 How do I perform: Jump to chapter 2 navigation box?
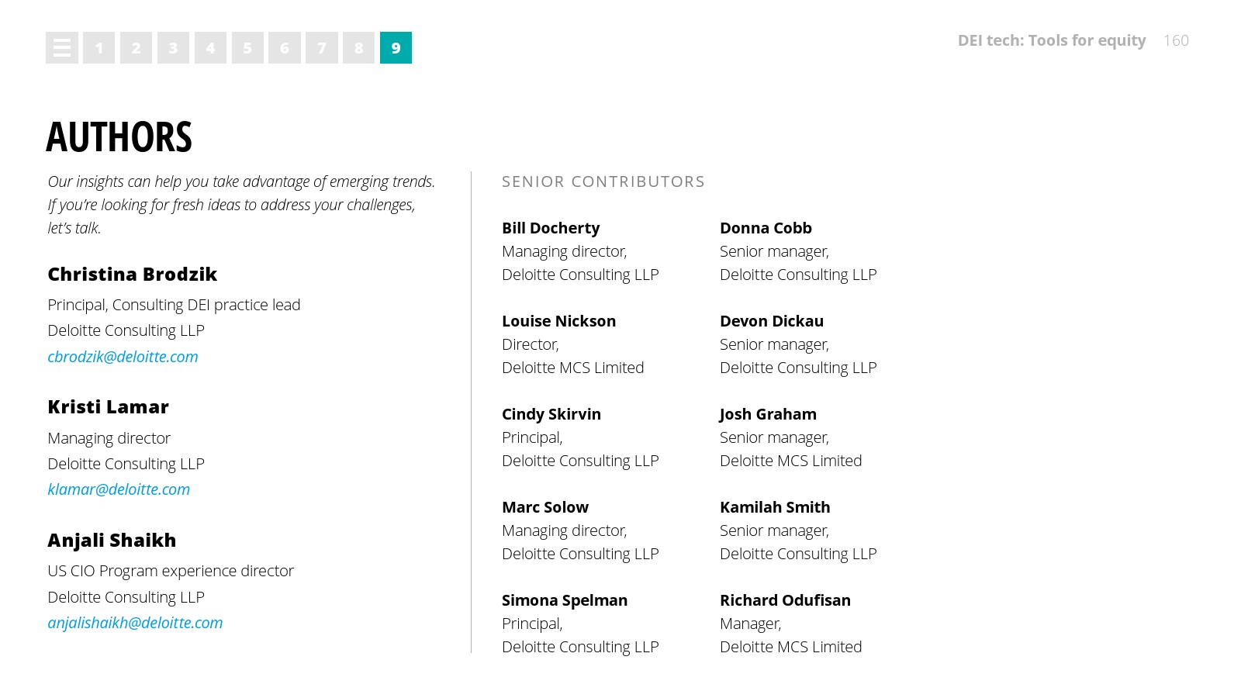click(136, 48)
